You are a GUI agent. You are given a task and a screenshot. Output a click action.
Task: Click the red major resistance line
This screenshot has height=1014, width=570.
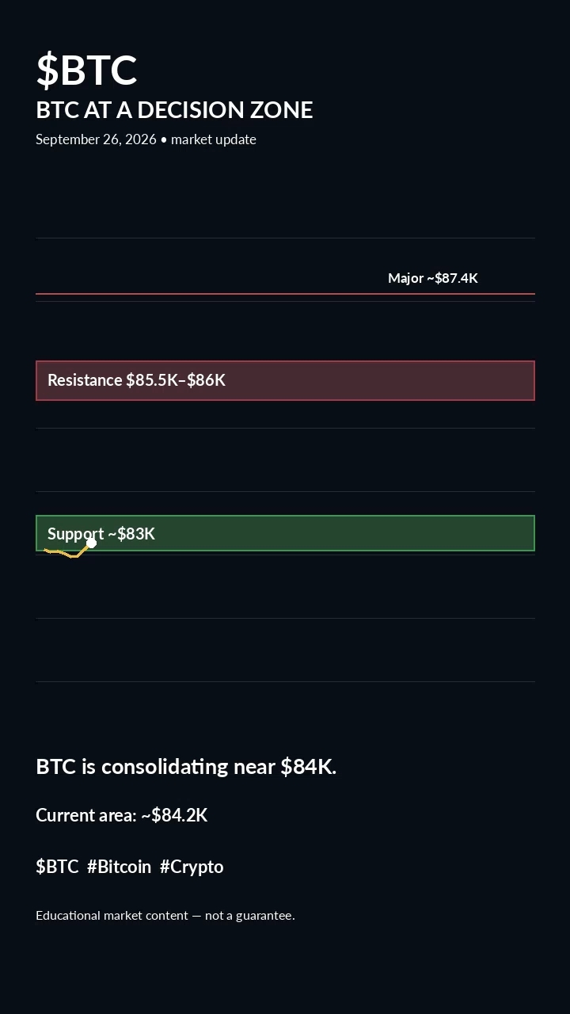point(285,294)
